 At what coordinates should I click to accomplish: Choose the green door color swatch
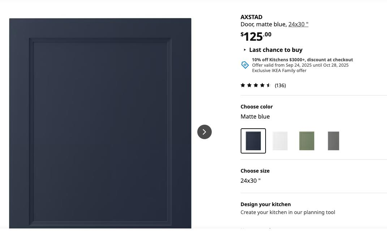[306, 141]
